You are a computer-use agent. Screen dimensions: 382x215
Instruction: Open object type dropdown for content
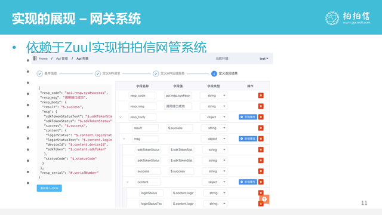coord(214,182)
